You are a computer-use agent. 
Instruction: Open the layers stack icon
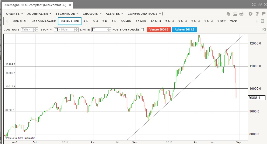tap(228, 14)
